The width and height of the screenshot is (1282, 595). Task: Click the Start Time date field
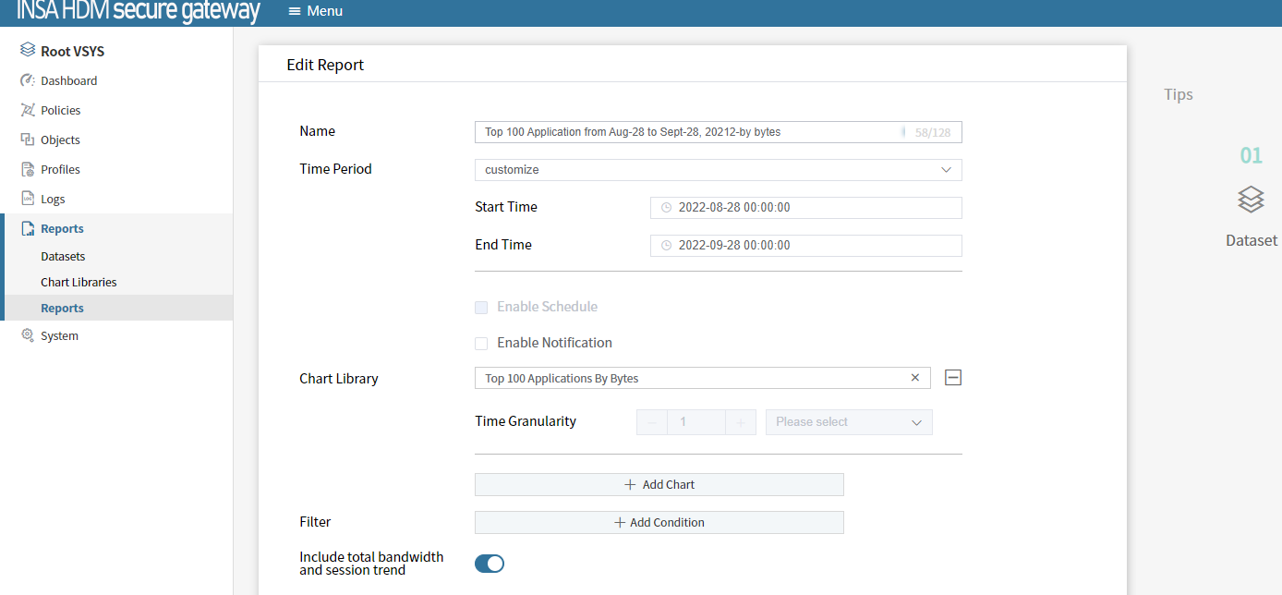coord(805,208)
